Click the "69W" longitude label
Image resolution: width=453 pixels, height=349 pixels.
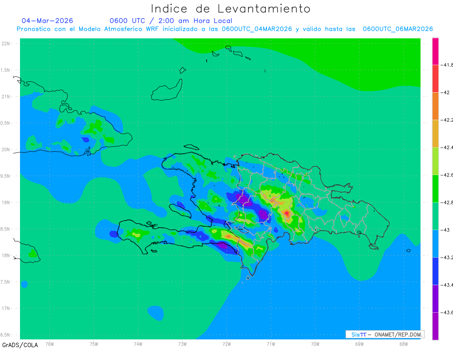click(x=359, y=343)
